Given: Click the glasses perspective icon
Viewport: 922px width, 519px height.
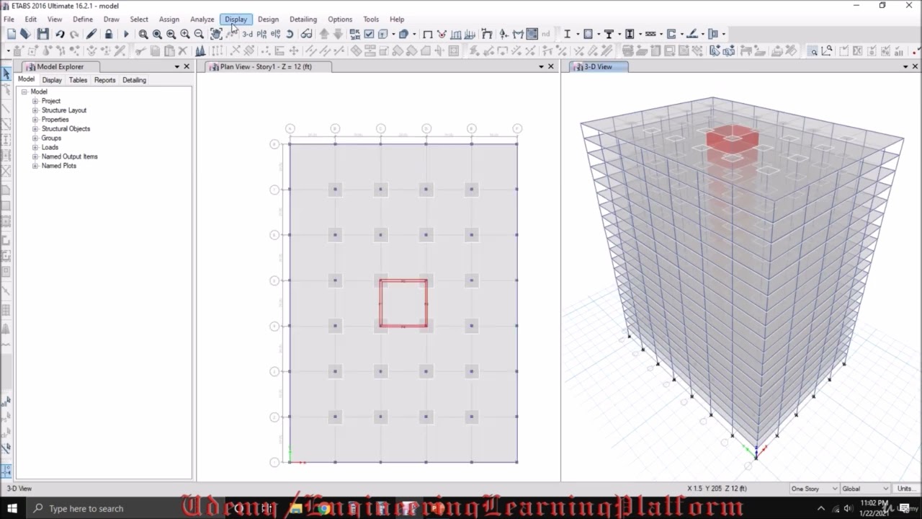Looking at the screenshot, I should point(306,34).
